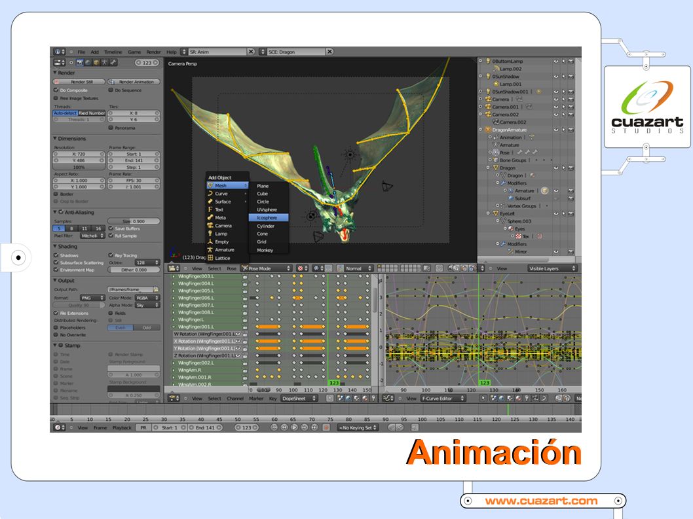This screenshot has height=519, width=693.
Task: Toggle visibility eye for DragonArmature
Action: [x=555, y=130]
